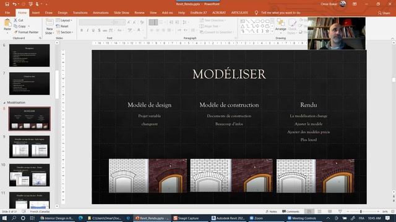Image resolution: width=396 pixels, height=222 pixels.
Task: Open the font name combo box
Action: (x=96, y=22)
